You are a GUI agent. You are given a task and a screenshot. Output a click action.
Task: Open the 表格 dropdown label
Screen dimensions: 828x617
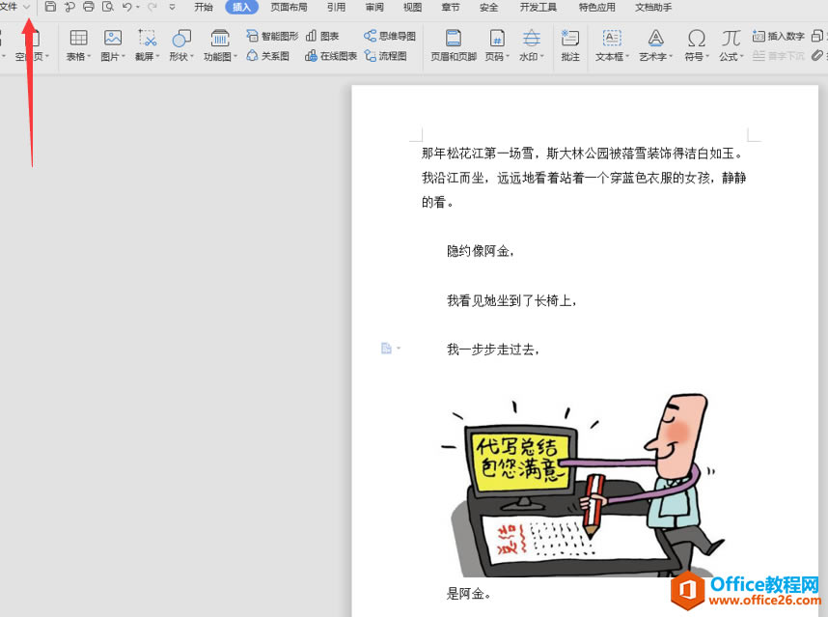click(x=78, y=57)
